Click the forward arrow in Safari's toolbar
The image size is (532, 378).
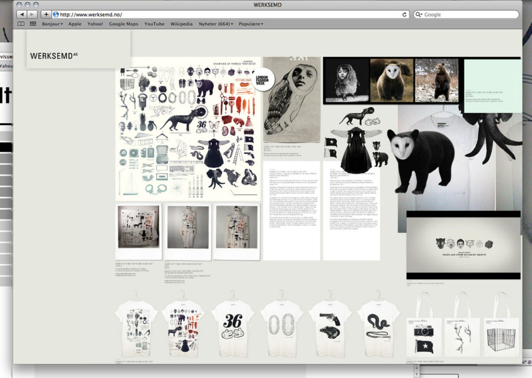pyautogui.click(x=32, y=14)
